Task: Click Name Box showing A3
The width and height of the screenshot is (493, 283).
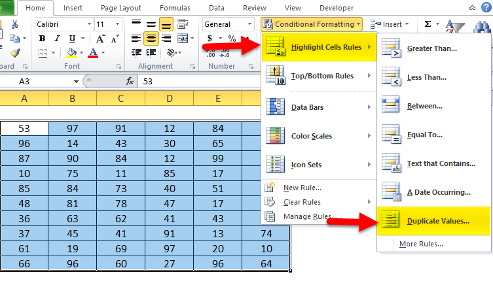Action: 39,81
